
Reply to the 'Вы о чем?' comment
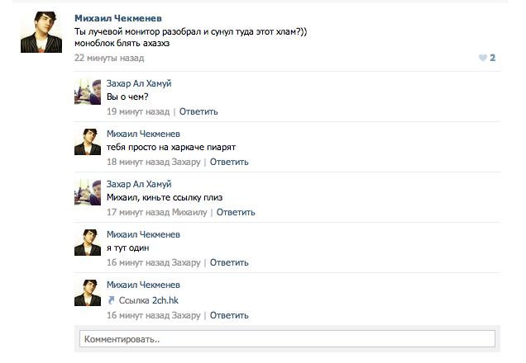tap(198, 111)
